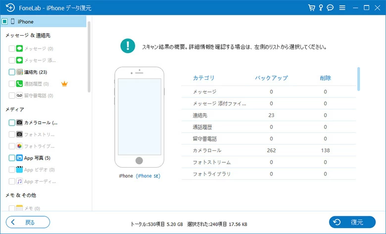Image resolution: width=386 pixels, height=234 pixels.
Task: Click the iPhone SE device link
Action: (x=148, y=176)
